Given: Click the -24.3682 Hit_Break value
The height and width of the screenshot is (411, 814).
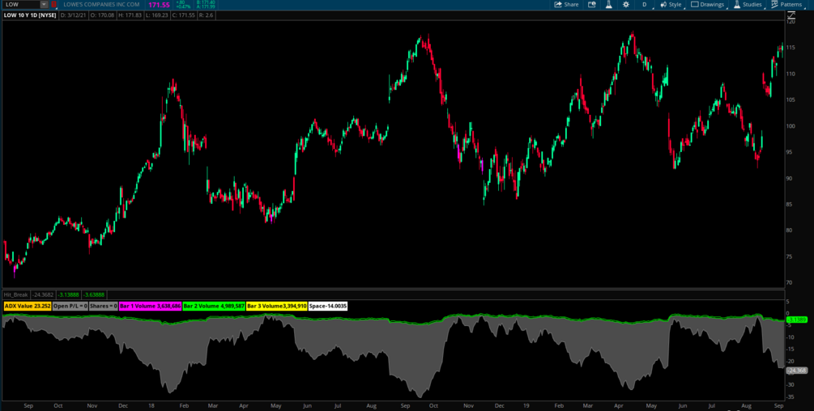Looking at the screenshot, I should (x=43, y=294).
